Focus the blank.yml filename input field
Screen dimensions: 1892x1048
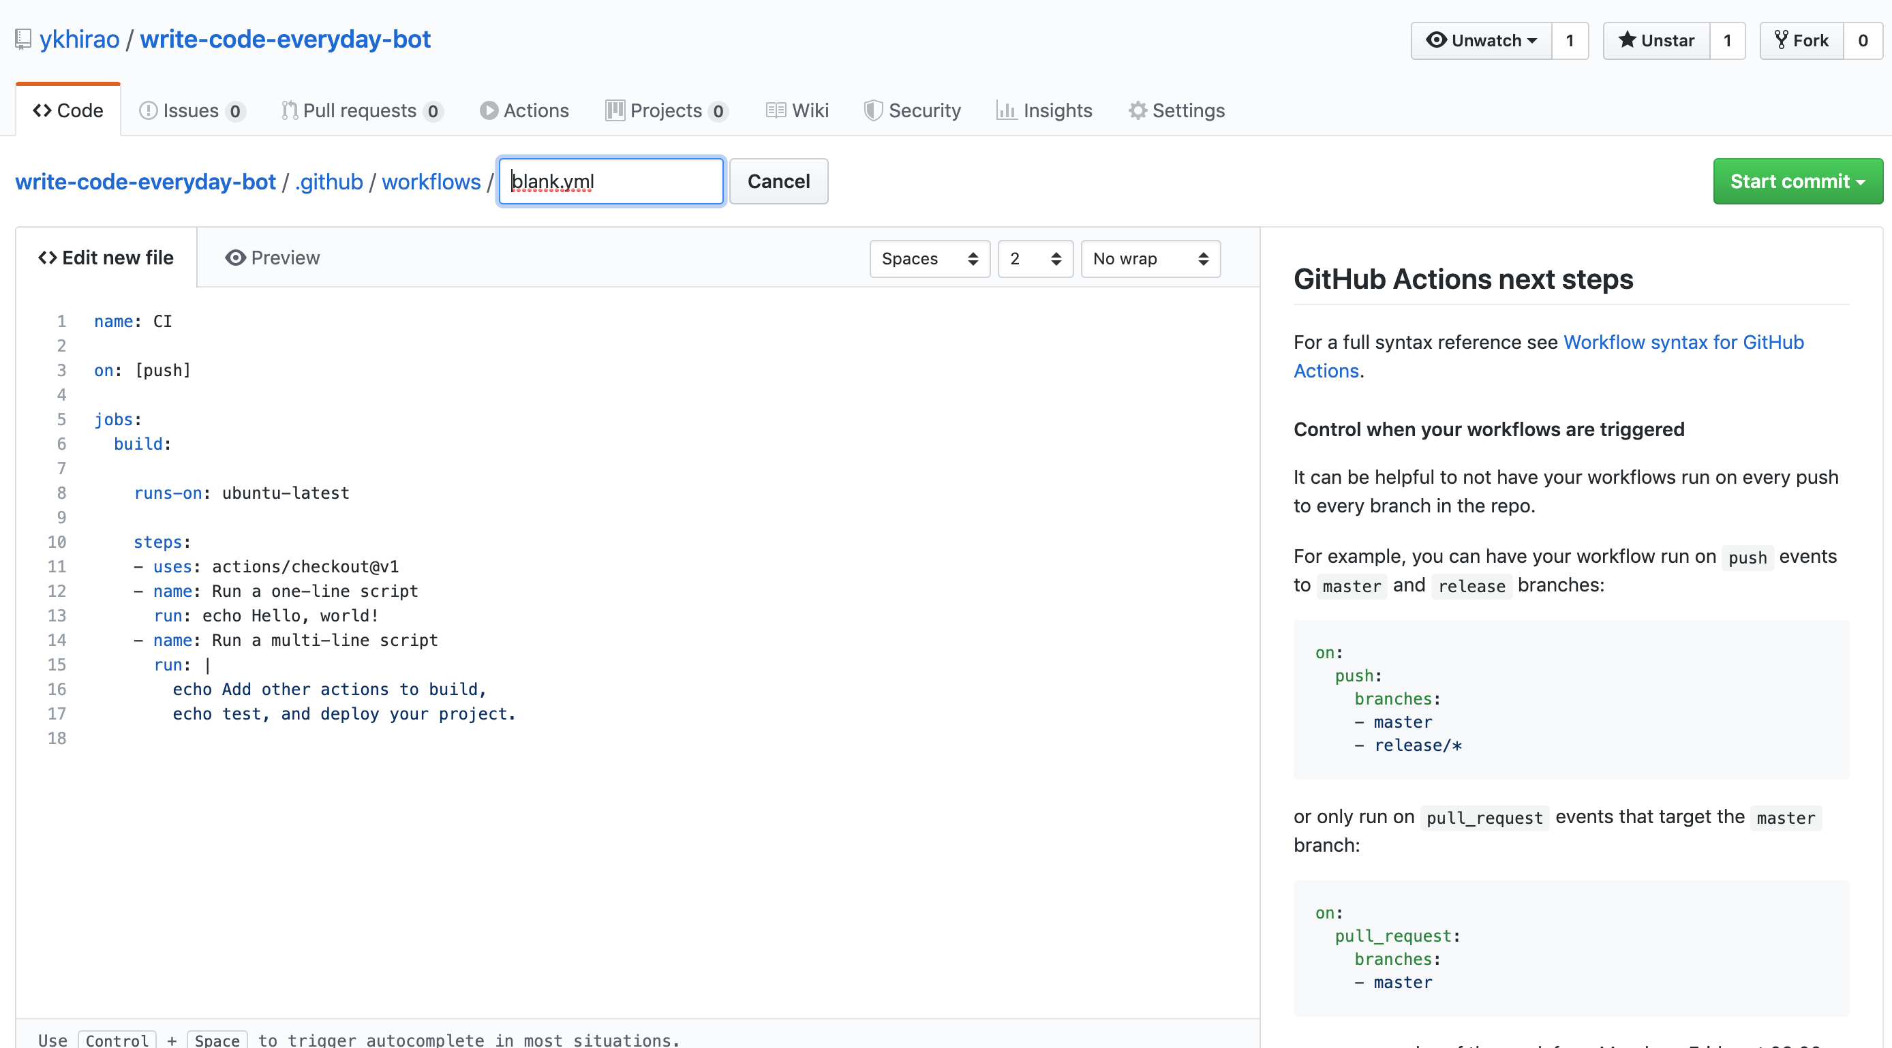pyautogui.click(x=611, y=181)
